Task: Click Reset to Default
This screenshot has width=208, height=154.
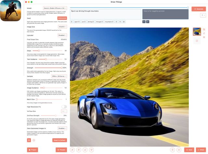Action: pyautogui.click(x=59, y=140)
